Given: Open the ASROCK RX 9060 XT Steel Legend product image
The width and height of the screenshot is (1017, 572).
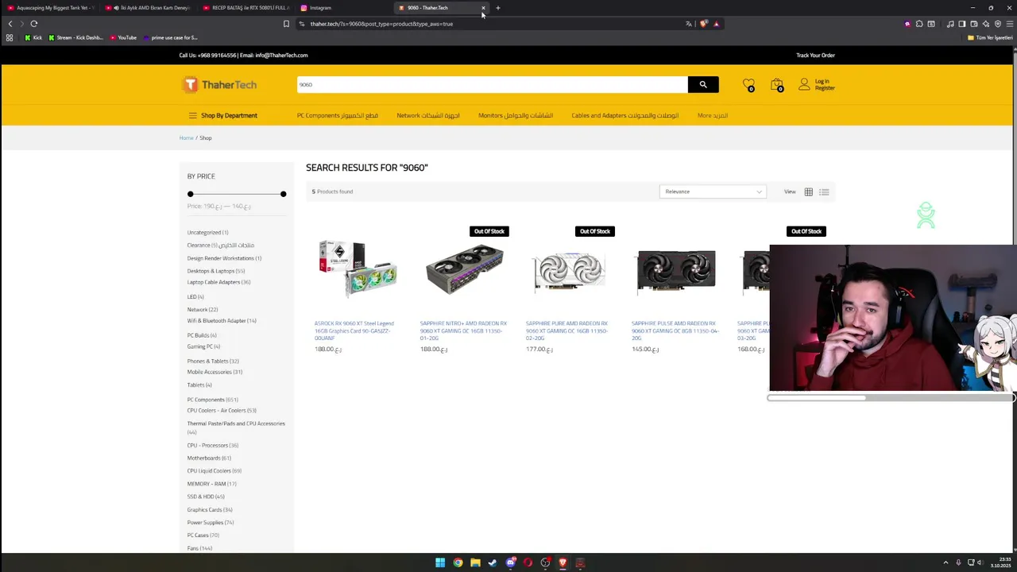Looking at the screenshot, I should (358, 270).
